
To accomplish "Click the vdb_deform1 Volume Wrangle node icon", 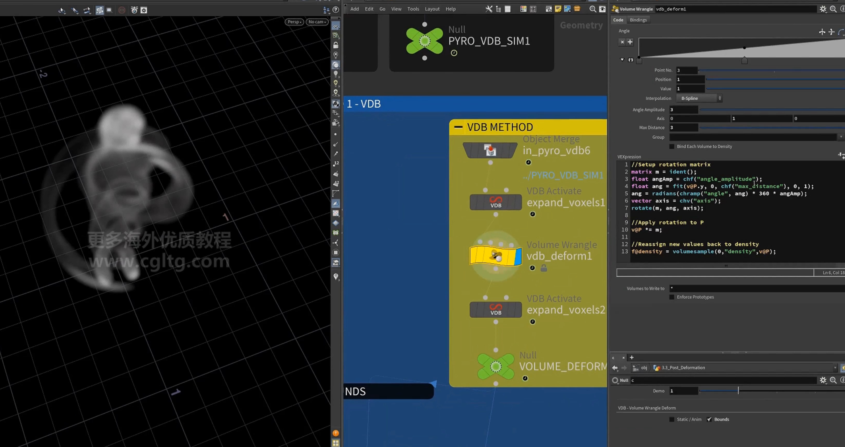I will [x=495, y=256].
